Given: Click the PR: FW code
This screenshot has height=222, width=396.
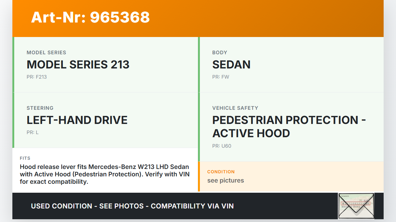Looking at the screenshot, I should [x=221, y=77].
